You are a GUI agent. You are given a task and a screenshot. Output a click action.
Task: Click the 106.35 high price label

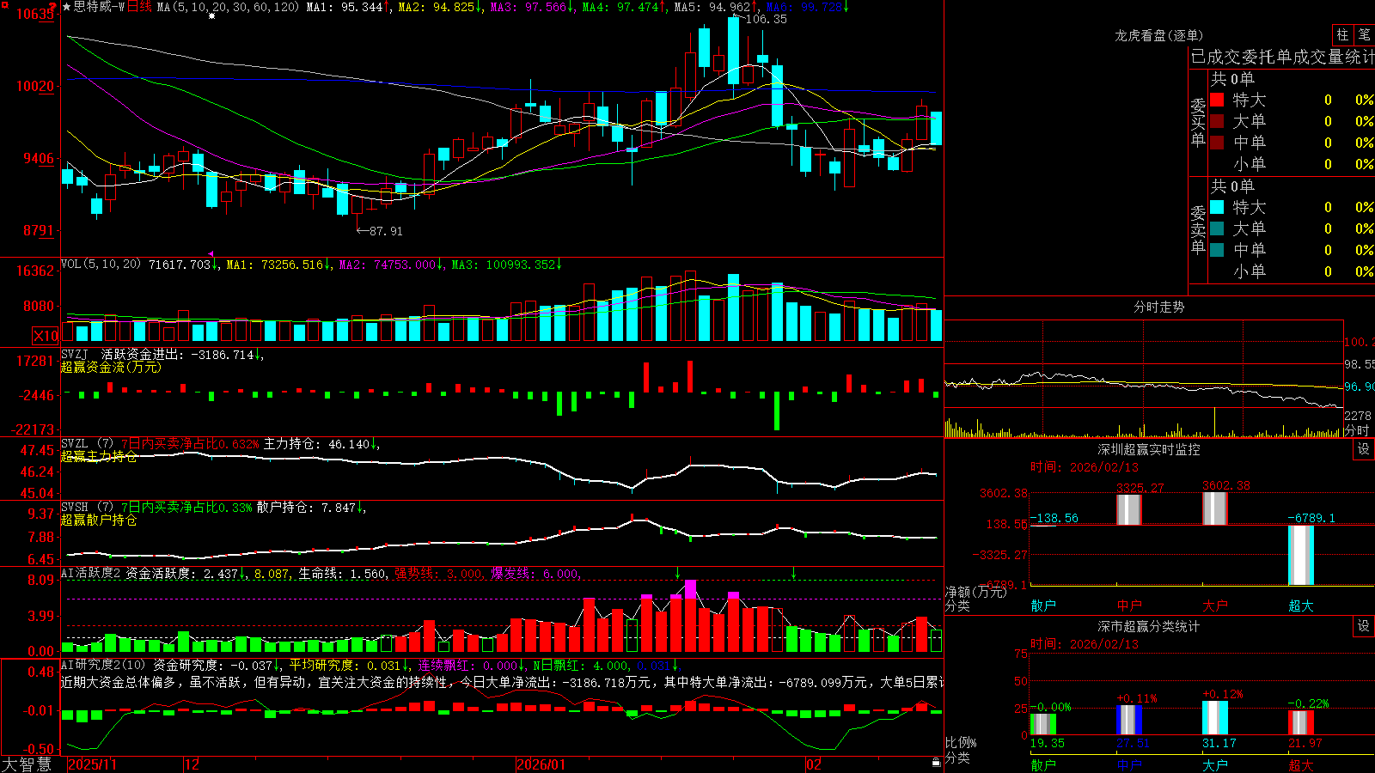click(766, 19)
